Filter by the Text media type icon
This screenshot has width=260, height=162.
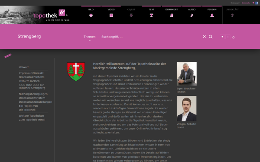(x=151, y=16)
